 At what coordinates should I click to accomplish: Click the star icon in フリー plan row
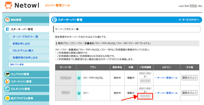pyautogui.click(x=79, y=93)
